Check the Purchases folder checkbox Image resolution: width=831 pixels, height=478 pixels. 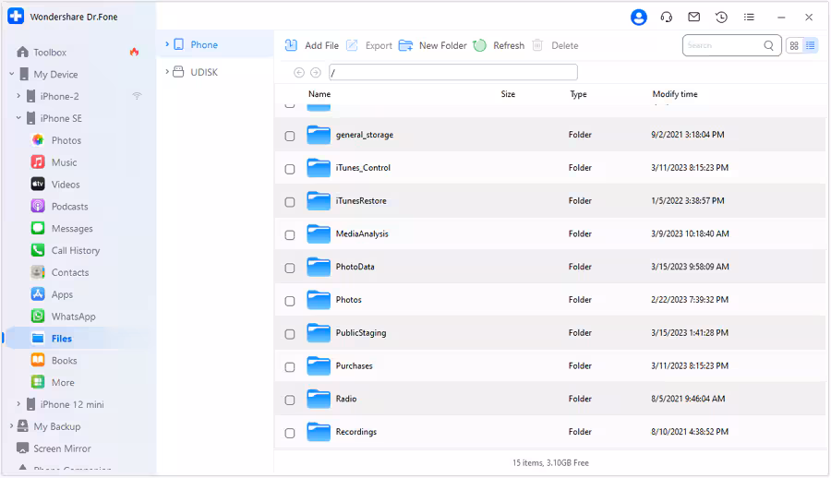[x=290, y=366]
